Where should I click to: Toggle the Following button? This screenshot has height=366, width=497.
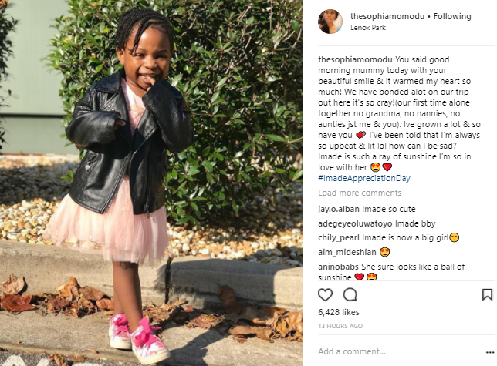click(x=452, y=16)
